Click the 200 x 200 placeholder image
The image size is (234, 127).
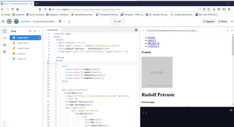pos(157,72)
